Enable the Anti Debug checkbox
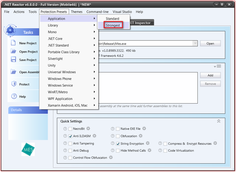This screenshot has height=172, width=236. coord(70,151)
